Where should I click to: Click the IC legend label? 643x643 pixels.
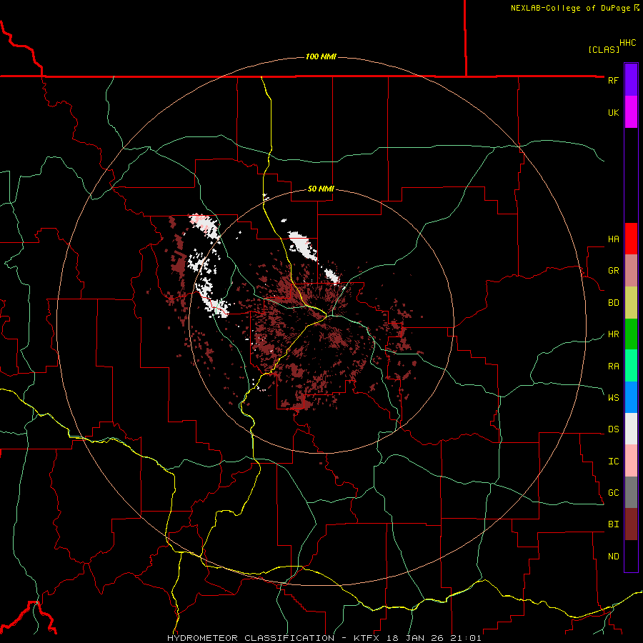click(613, 462)
